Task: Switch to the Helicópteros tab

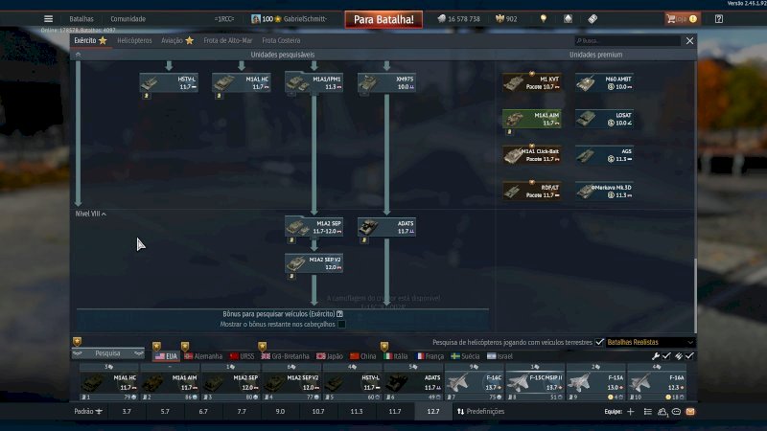Action: [133, 41]
